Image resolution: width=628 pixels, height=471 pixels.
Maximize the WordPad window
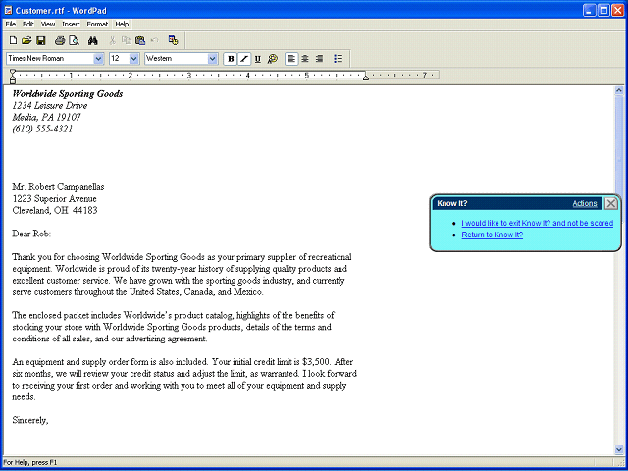(603, 11)
